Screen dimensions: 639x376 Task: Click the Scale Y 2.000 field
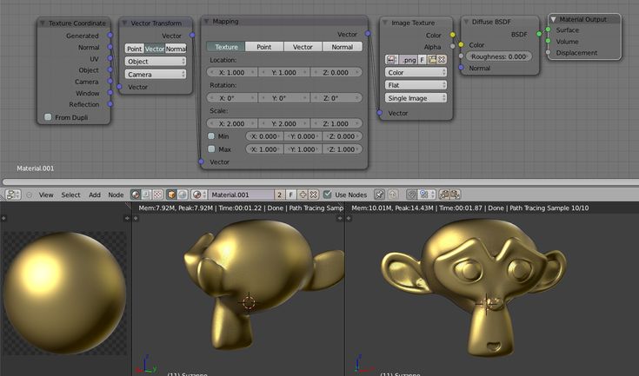click(284, 123)
